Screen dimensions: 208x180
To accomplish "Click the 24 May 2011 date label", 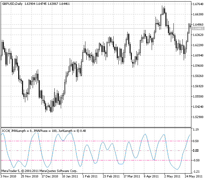I will point(194,176).
